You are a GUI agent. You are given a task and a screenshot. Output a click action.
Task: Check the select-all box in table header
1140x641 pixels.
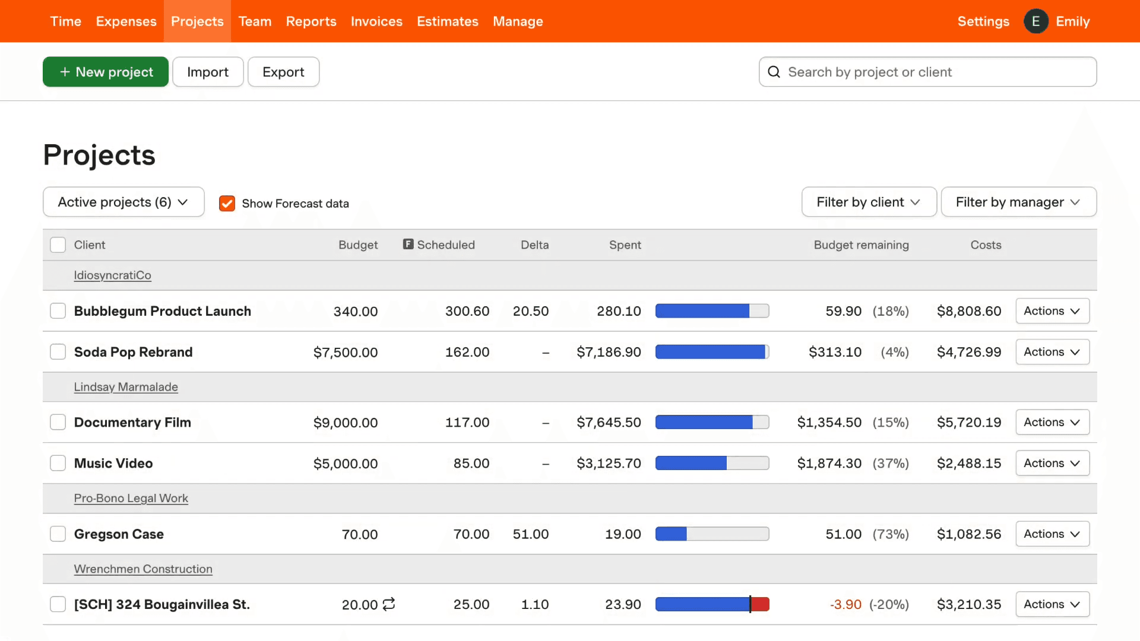[58, 245]
